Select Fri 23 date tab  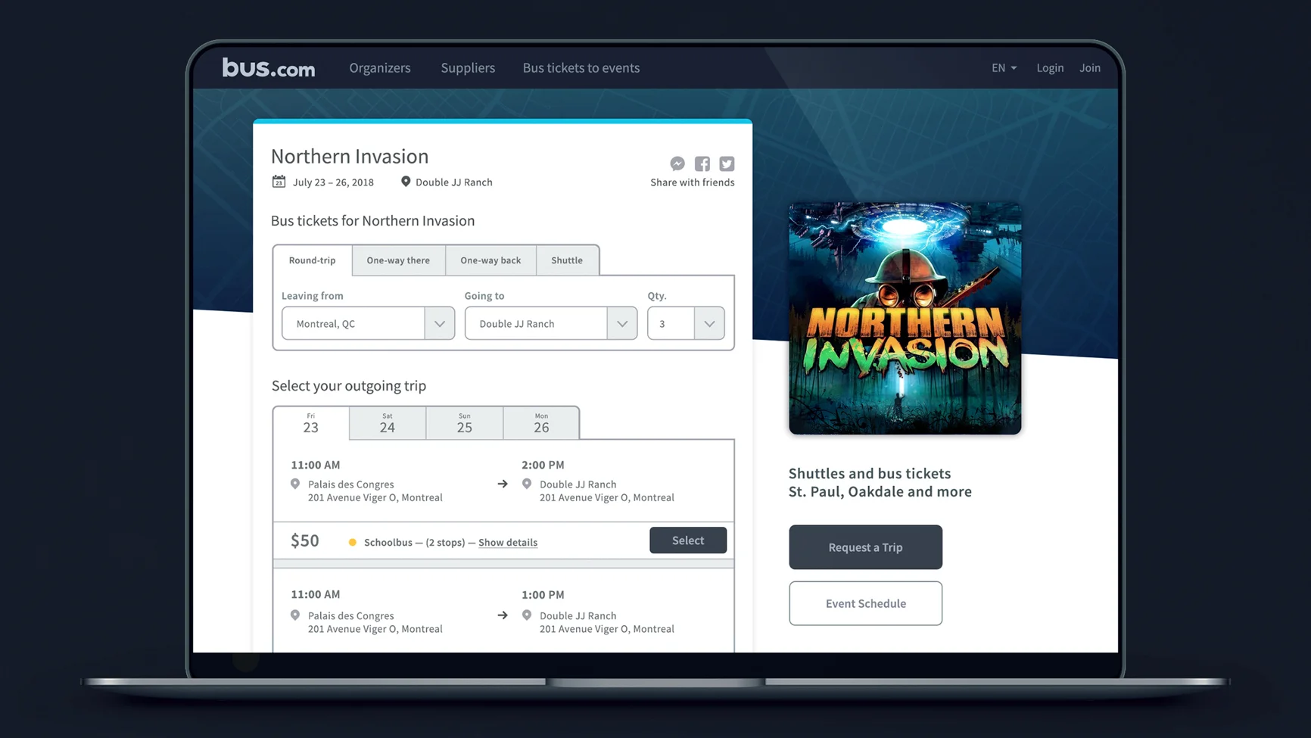[311, 423]
